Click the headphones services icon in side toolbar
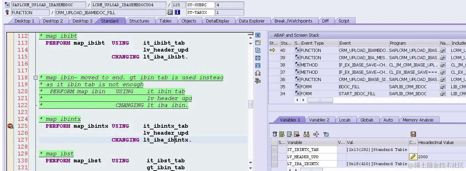 click(x=258, y=73)
